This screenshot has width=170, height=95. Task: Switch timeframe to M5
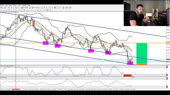point(4,10)
